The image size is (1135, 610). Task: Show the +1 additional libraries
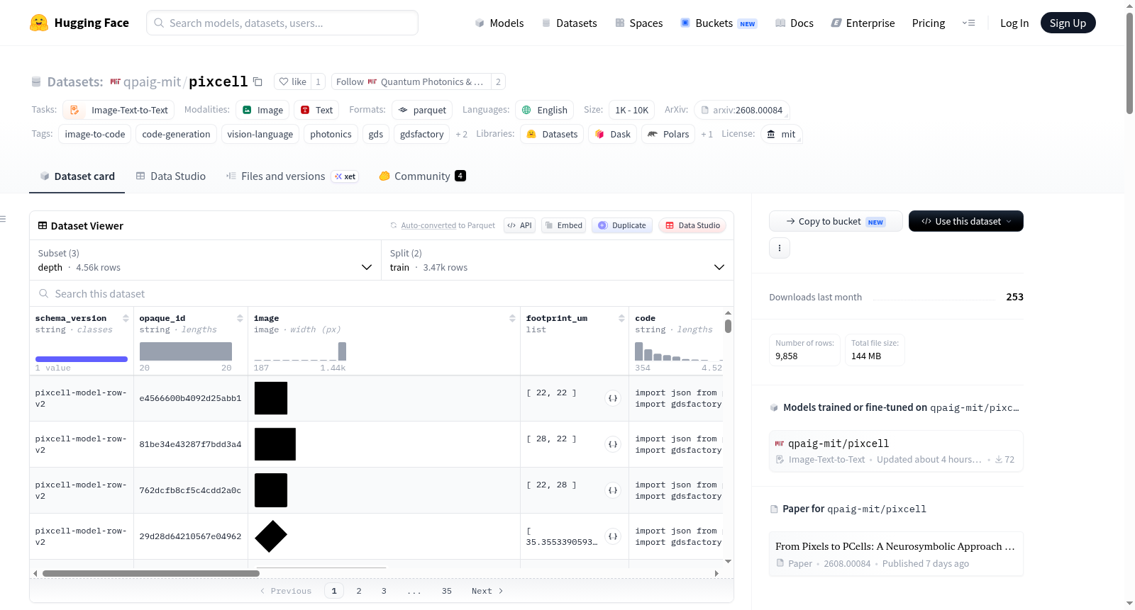[x=707, y=134]
